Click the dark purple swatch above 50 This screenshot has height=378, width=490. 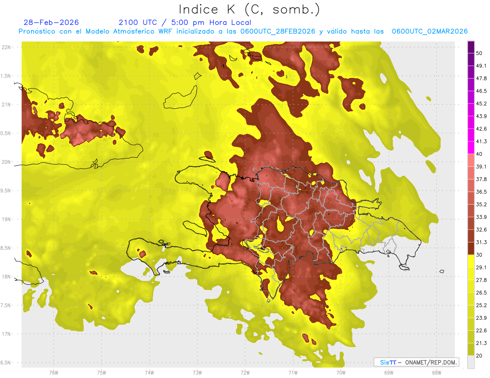click(x=471, y=47)
